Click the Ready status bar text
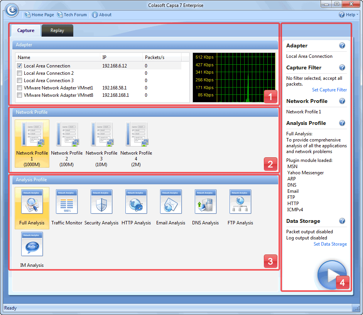Viewport: 363px width, 315px height. pos(10,308)
